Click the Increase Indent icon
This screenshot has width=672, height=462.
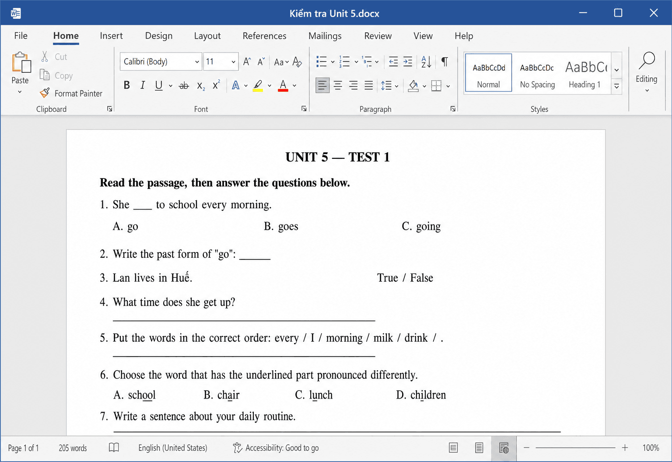pos(408,62)
